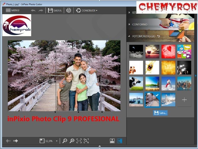Select the snowy winter landscape background
This screenshot has width=198, height=149.
[168, 100]
